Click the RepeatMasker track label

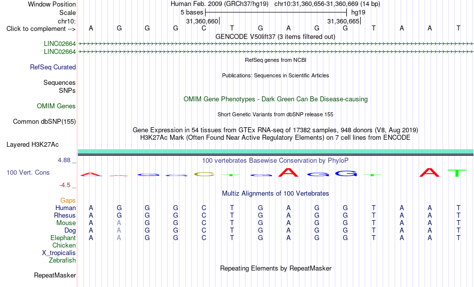[x=55, y=276]
